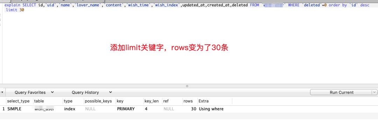Image resolution: width=378 pixels, height=126 pixels.
Task: Select the Using where cell
Action: point(211,109)
